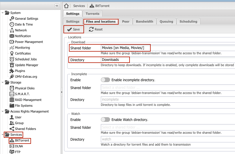This screenshot has width=235, height=154.
Task: Open Shared Folders share icon
Action: pos(12,129)
